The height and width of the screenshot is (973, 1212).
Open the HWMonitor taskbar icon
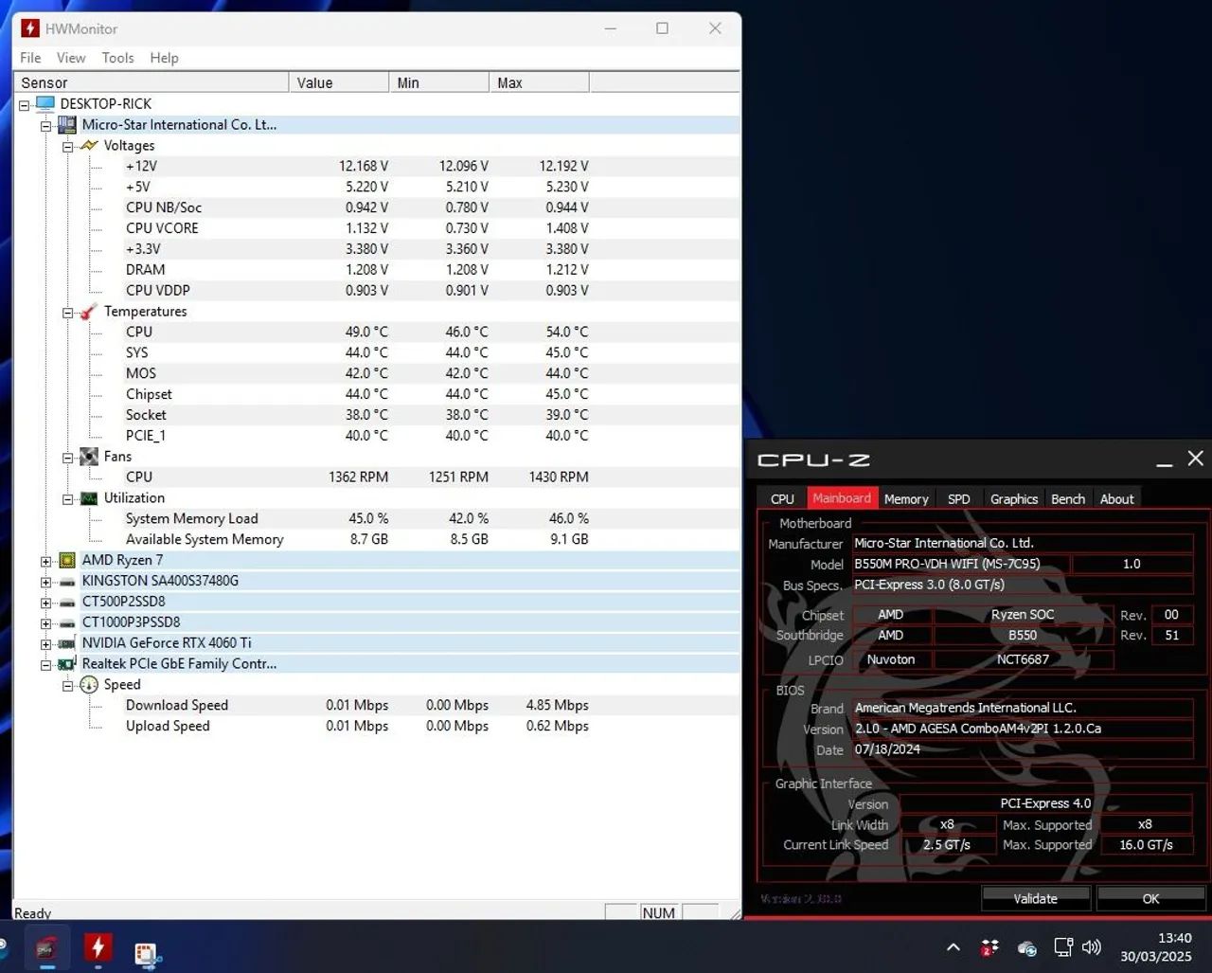(98, 946)
